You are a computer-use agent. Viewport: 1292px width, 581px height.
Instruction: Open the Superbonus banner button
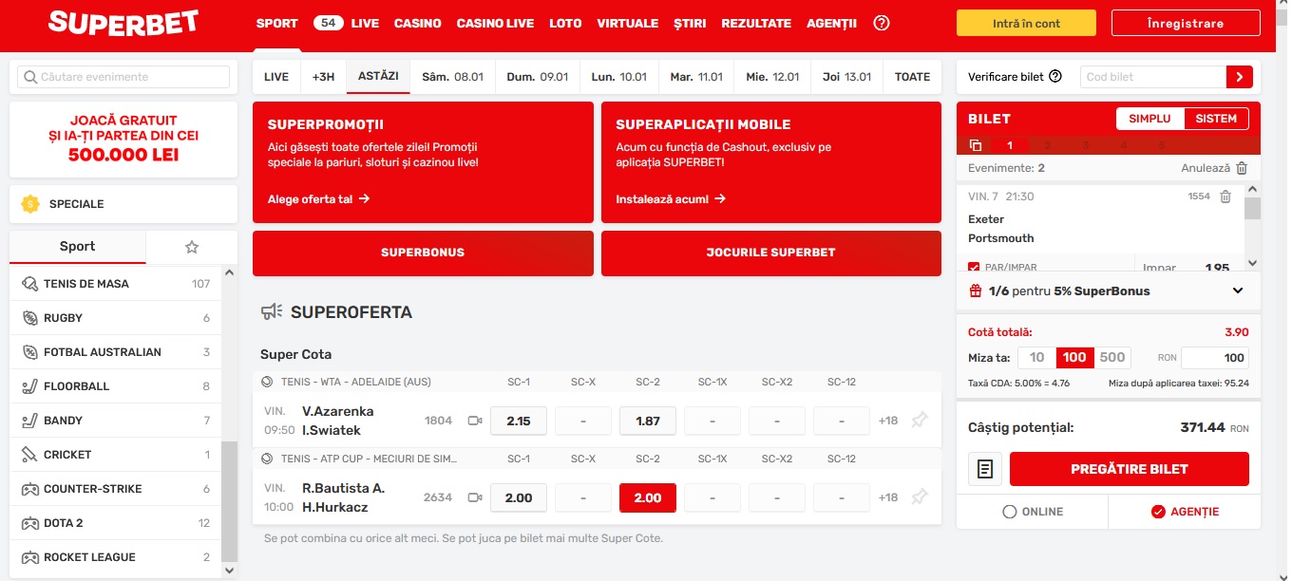click(423, 253)
